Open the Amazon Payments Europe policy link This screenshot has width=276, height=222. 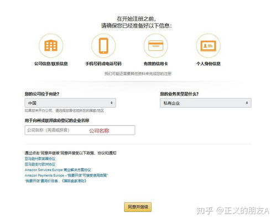click(x=66, y=175)
